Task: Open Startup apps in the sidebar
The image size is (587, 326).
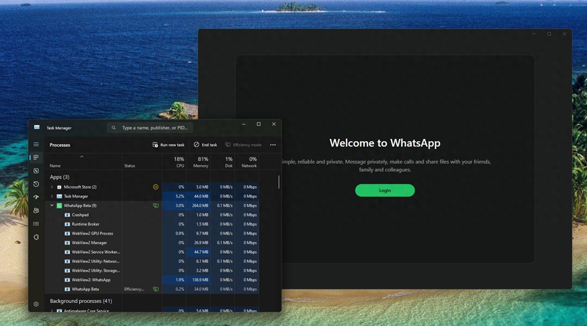Action: [x=36, y=197]
